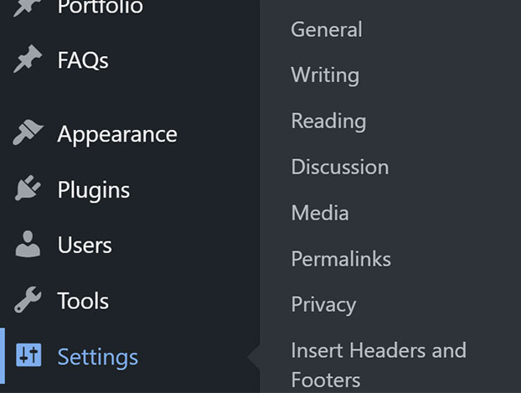Select the Users menu entry
This screenshot has width=521, height=393.
click(85, 245)
